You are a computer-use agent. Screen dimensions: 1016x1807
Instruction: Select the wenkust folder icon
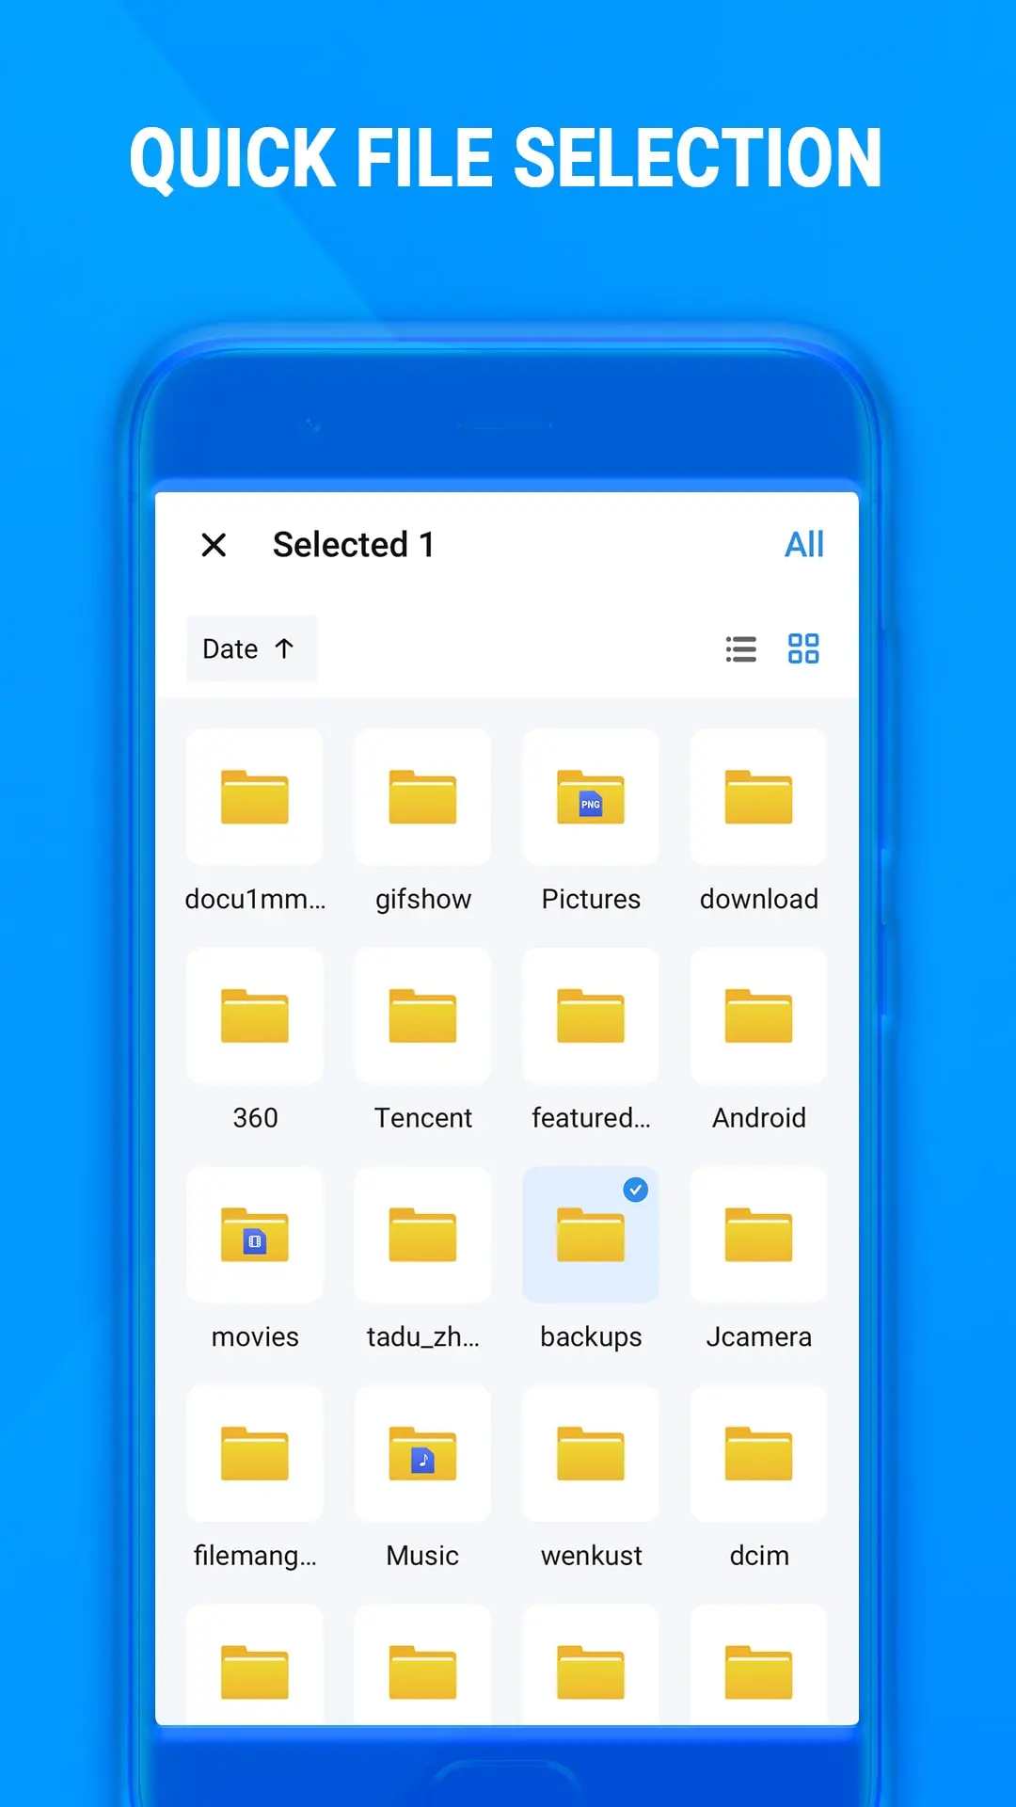click(x=591, y=1454)
